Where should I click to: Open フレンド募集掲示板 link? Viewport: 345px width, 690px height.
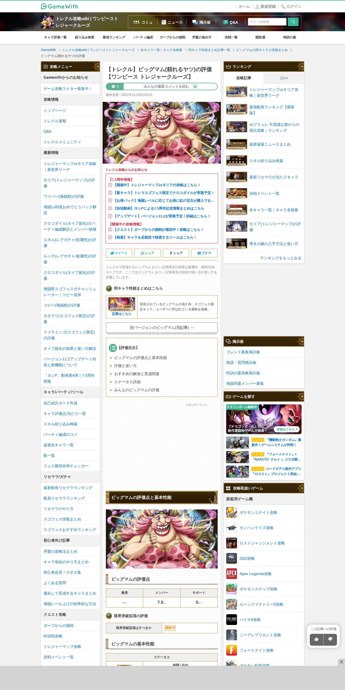pyautogui.click(x=243, y=352)
